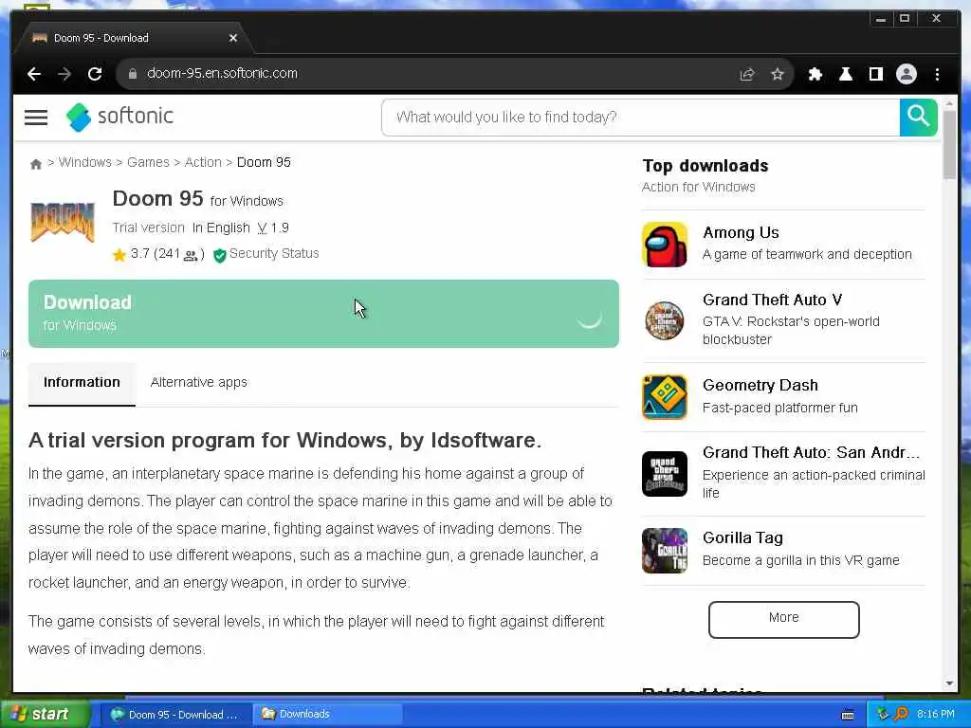The height and width of the screenshot is (728, 971).
Task: Click the address bar URL
Action: (x=222, y=74)
